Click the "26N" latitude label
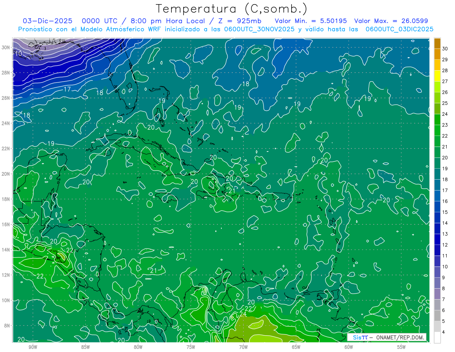This screenshot has height=352, width=455. tap(6, 98)
